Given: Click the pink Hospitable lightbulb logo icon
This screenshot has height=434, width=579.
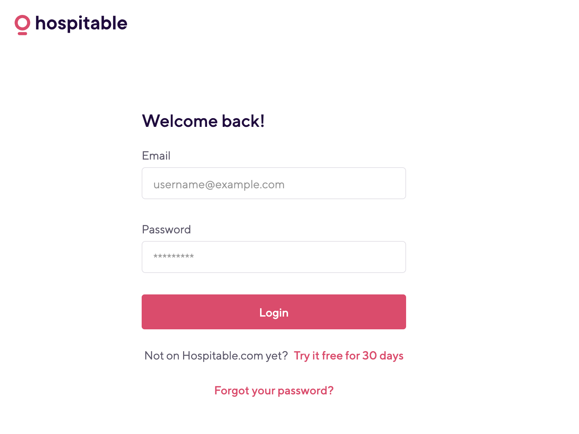Looking at the screenshot, I should pyautogui.click(x=22, y=25).
